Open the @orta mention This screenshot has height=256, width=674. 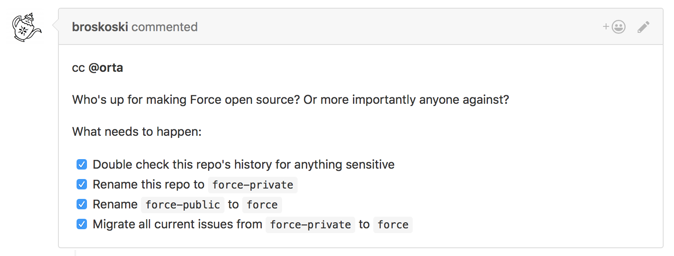click(x=106, y=68)
